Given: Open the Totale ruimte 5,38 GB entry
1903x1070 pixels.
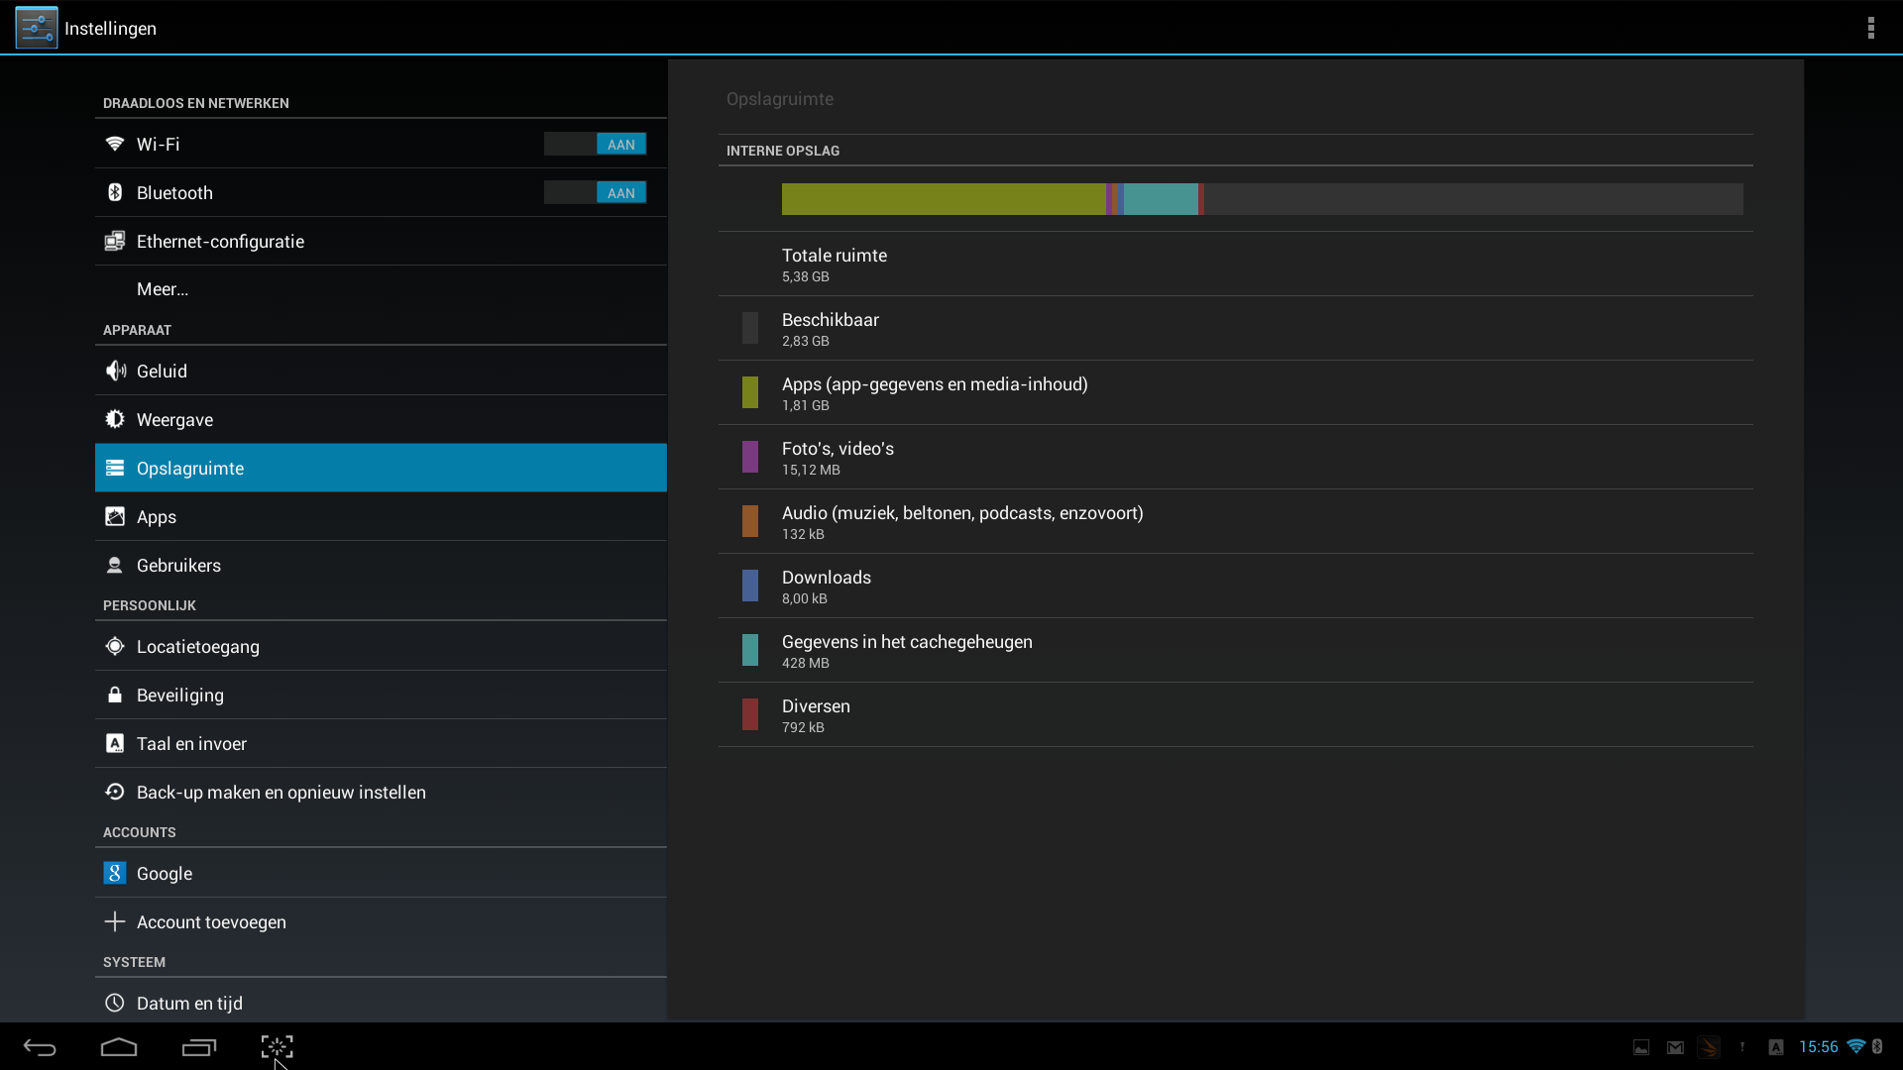Looking at the screenshot, I should (1235, 265).
